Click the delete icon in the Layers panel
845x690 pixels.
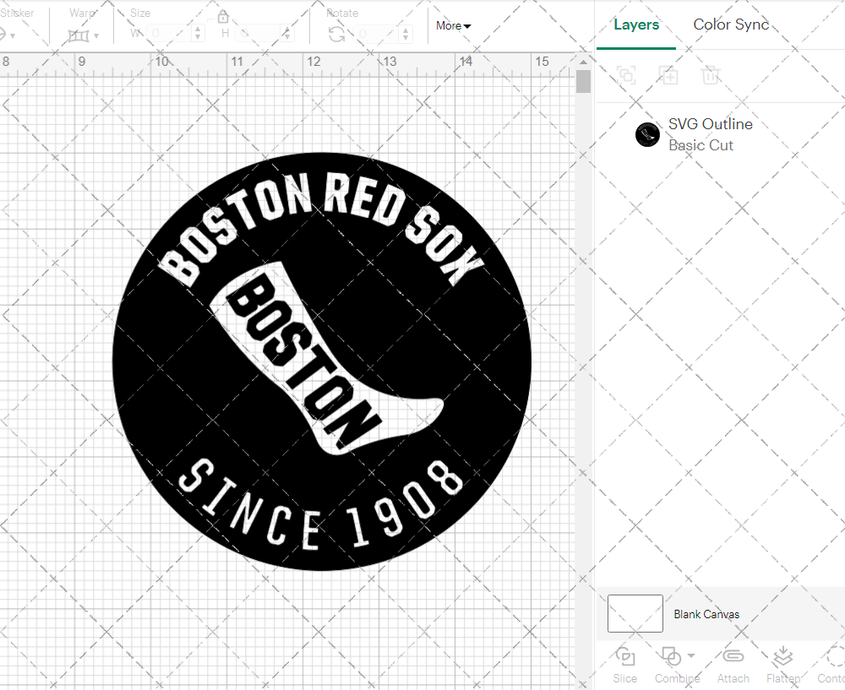tap(711, 75)
